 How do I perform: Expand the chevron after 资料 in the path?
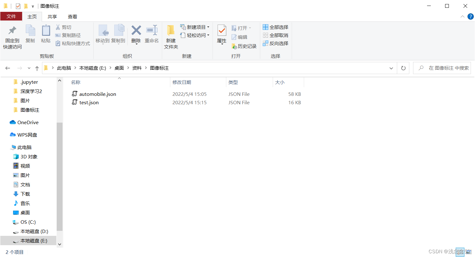coord(146,68)
